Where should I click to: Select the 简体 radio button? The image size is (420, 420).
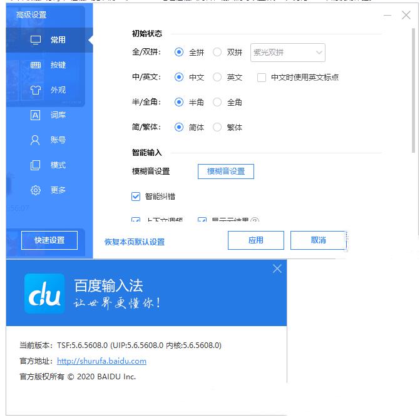(179, 127)
